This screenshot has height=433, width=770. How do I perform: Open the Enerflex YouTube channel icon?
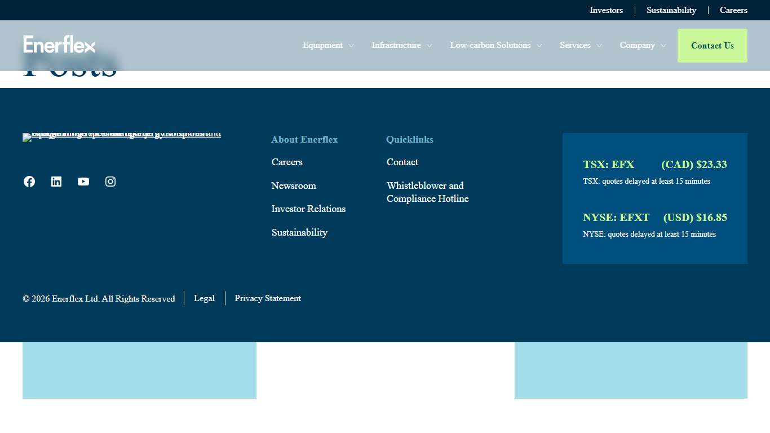pyautogui.click(x=83, y=182)
